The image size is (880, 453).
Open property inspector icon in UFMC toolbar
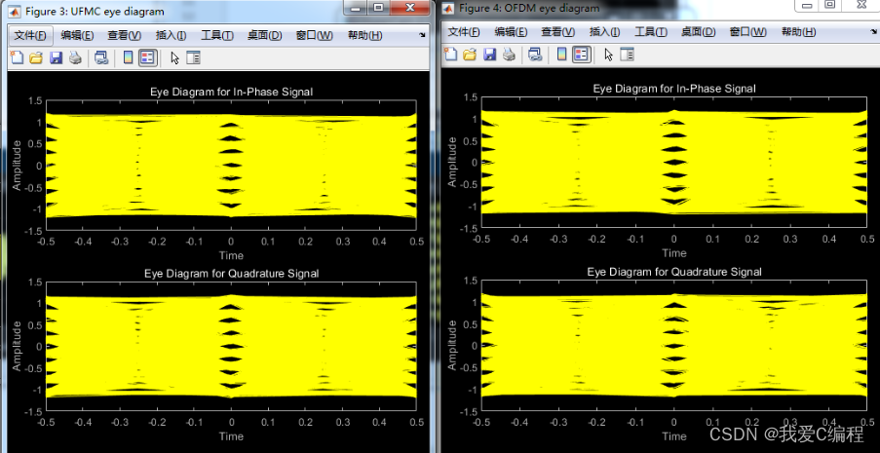pos(193,57)
